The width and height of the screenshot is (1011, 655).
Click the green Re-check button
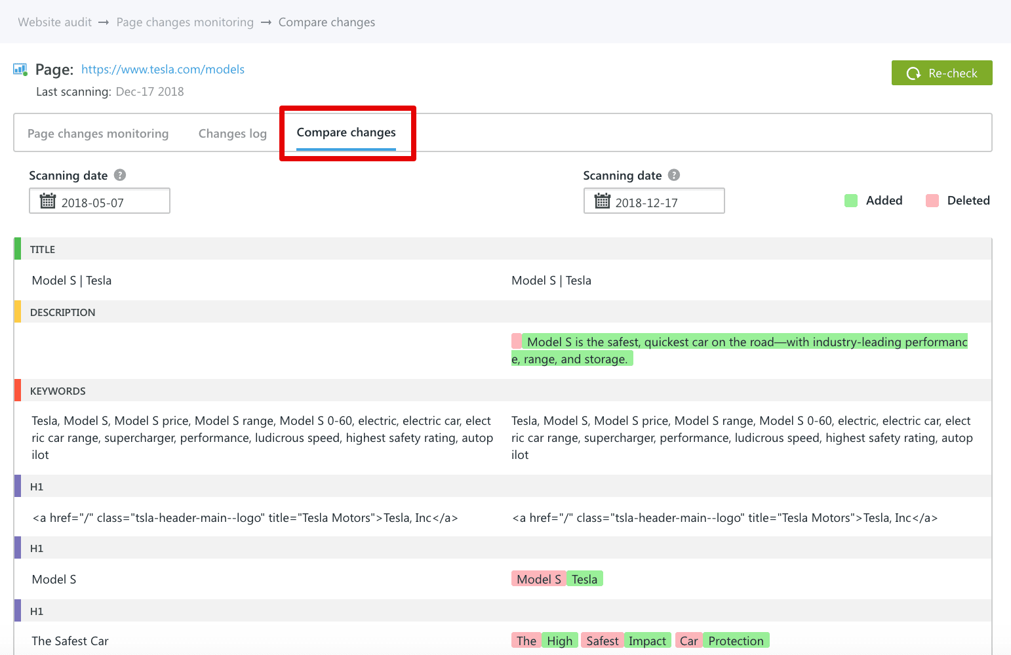click(x=942, y=73)
